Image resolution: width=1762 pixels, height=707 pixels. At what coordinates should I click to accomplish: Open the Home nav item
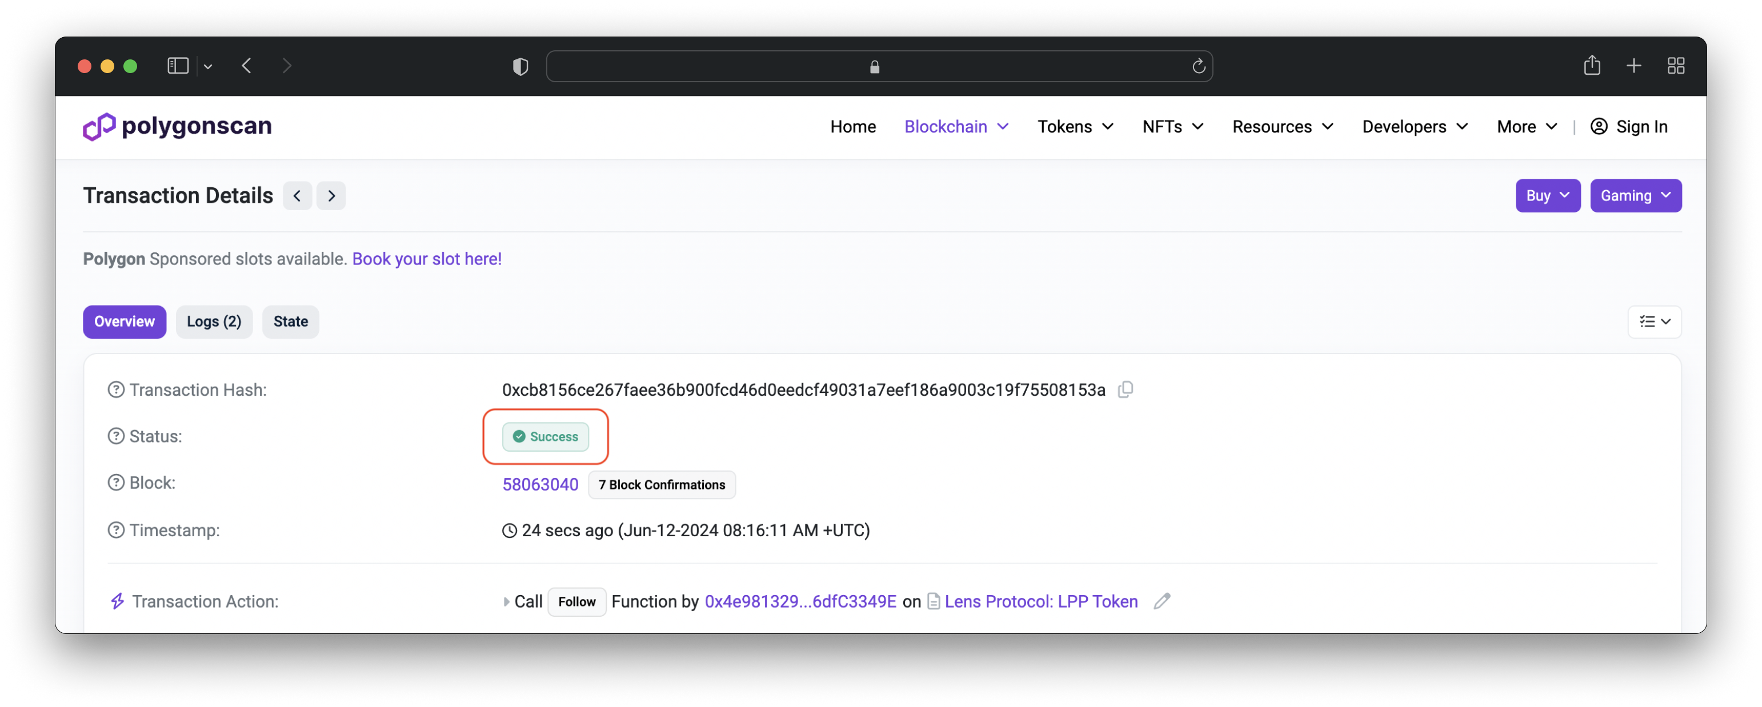pos(853,126)
